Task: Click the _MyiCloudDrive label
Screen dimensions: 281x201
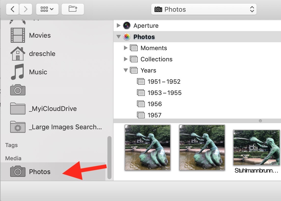Action: pyautogui.click(x=53, y=109)
